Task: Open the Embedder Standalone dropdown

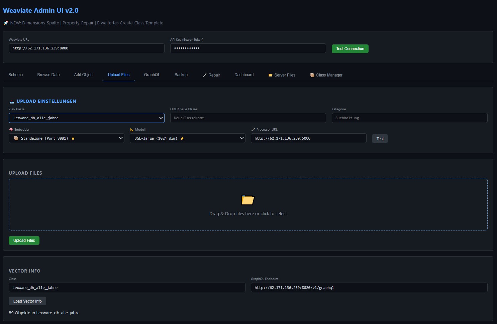Action: [67, 138]
